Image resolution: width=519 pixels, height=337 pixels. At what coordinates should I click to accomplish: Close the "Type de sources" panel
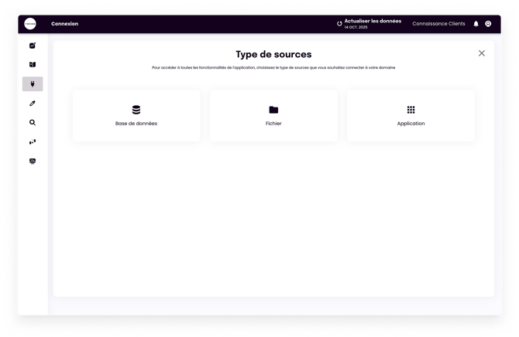(482, 53)
